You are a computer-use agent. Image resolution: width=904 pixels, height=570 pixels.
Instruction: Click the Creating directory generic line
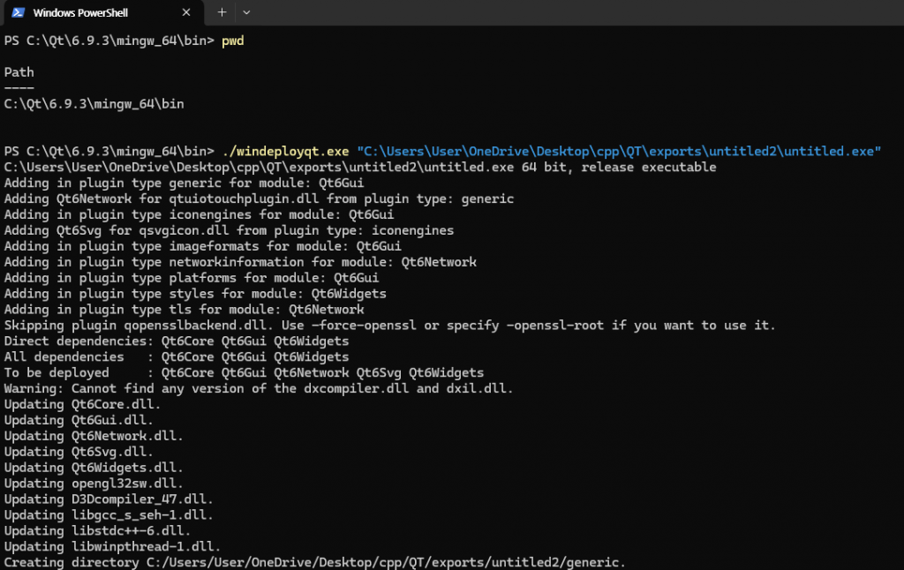[315, 563]
